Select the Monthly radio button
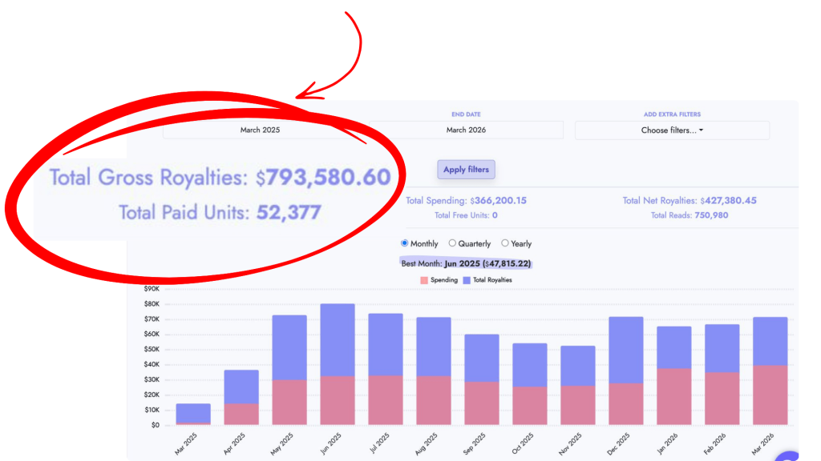The width and height of the screenshot is (821, 461). (405, 243)
